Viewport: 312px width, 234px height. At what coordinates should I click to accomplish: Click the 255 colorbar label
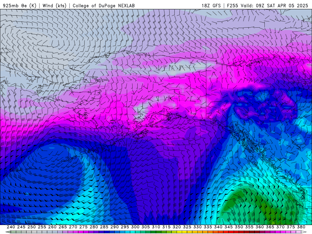point(42,227)
